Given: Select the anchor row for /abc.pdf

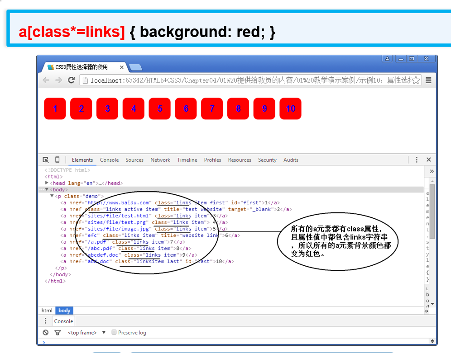Looking at the screenshot, I should [126, 249].
